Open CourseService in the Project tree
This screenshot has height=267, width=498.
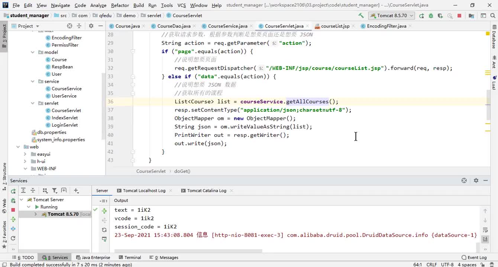[67, 89]
